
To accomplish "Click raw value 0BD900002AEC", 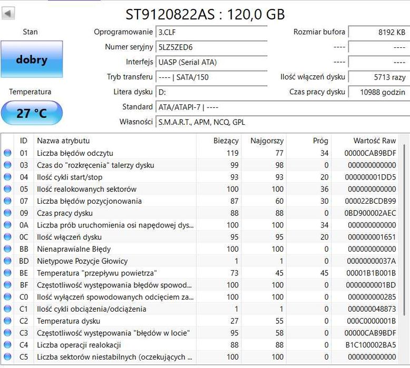I will click(x=370, y=213).
